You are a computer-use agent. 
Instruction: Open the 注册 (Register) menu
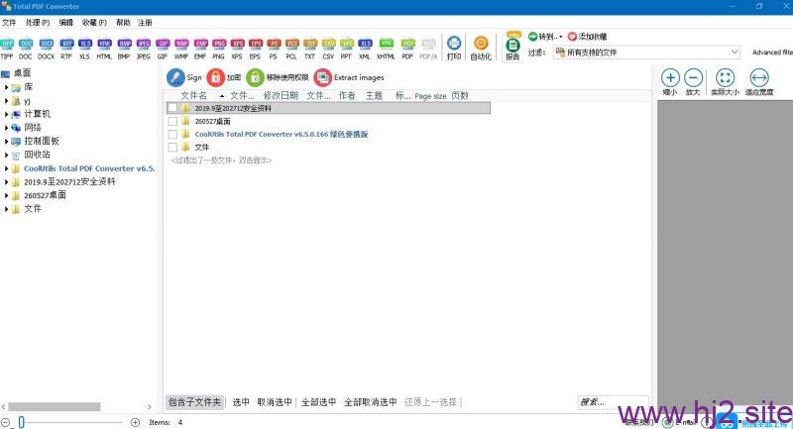point(145,22)
